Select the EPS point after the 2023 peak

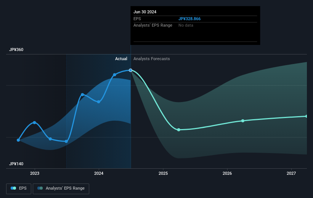[x=50, y=139]
